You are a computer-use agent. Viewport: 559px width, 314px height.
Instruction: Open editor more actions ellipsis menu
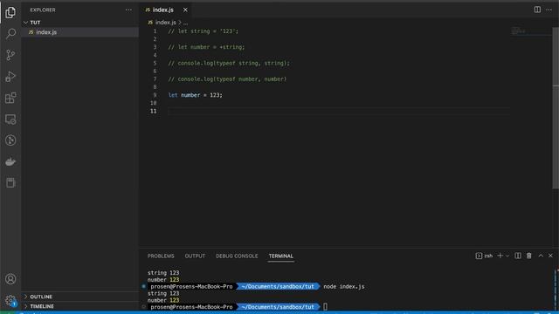click(x=549, y=10)
